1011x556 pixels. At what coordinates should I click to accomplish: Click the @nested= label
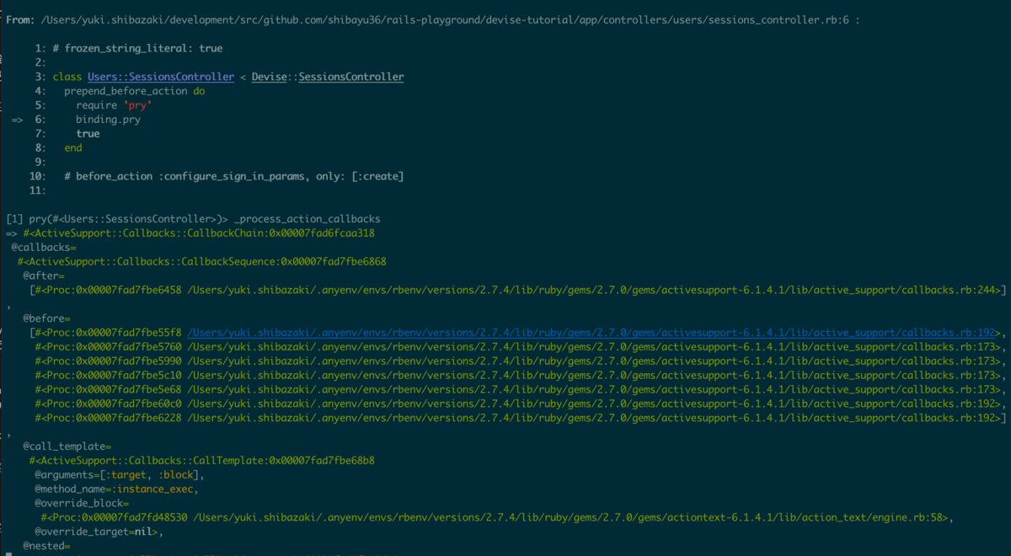pos(46,547)
